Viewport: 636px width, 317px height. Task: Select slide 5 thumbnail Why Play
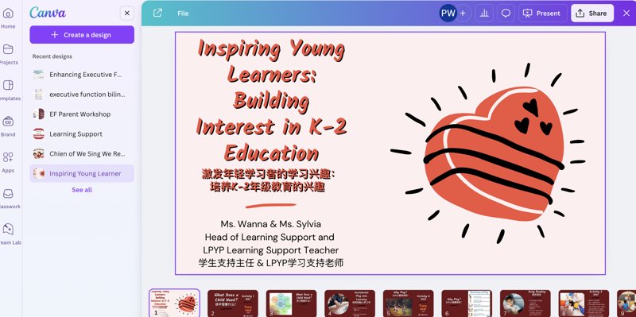[x=408, y=303]
